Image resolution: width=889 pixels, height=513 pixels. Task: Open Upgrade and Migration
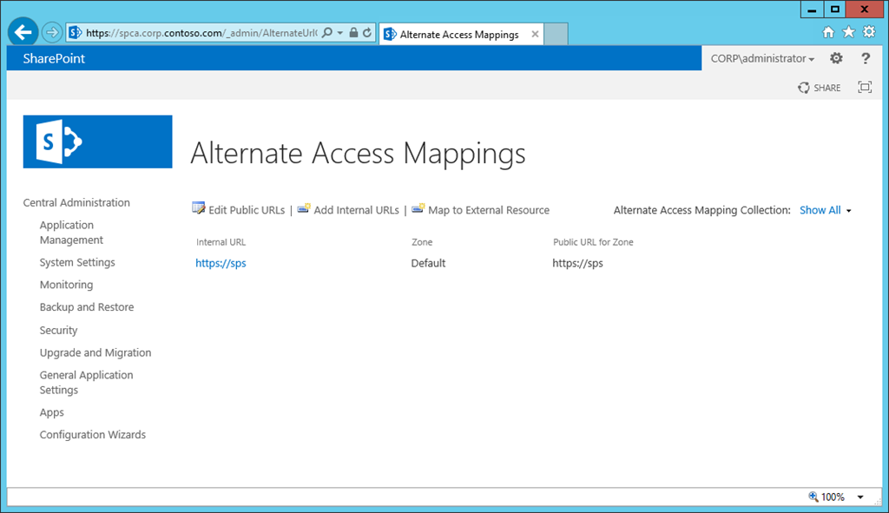[x=95, y=352]
